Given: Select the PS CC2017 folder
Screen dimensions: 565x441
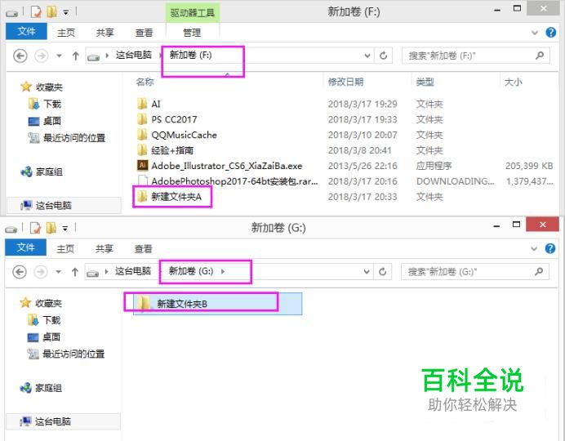Looking at the screenshot, I should (167, 119).
